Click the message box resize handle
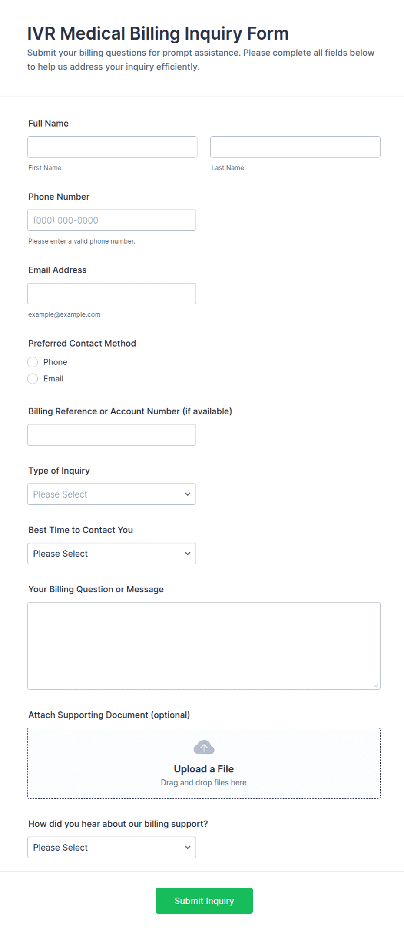 click(x=376, y=685)
